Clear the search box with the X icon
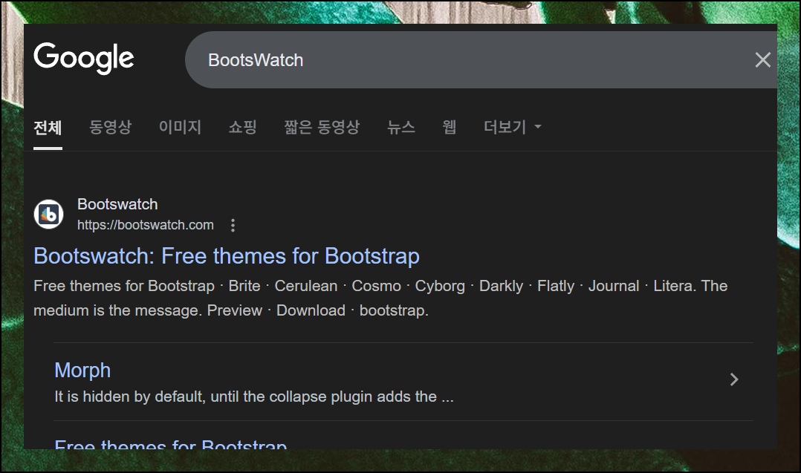This screenshot has width=801, height=473. [x=762, y=60]
